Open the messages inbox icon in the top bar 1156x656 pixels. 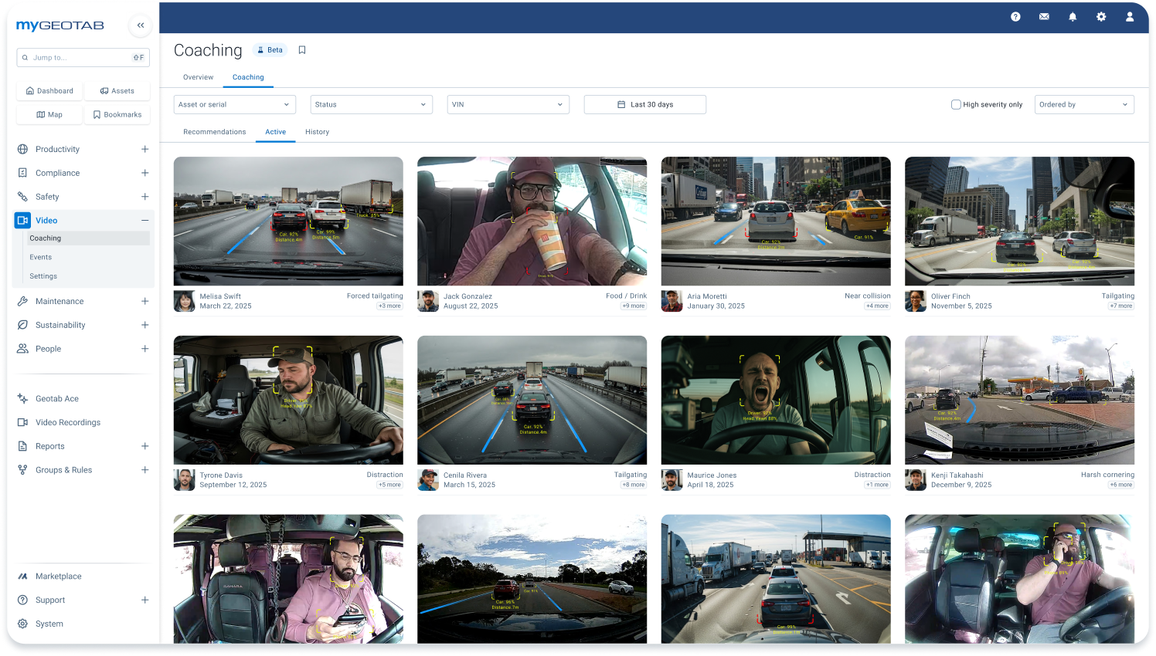click(x=1044, y=16)
